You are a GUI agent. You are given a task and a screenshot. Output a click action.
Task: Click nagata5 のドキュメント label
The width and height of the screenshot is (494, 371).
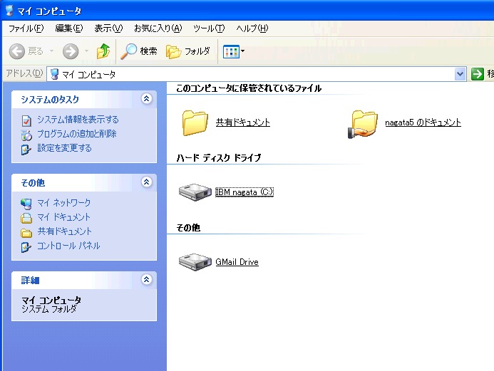point(423,122)
